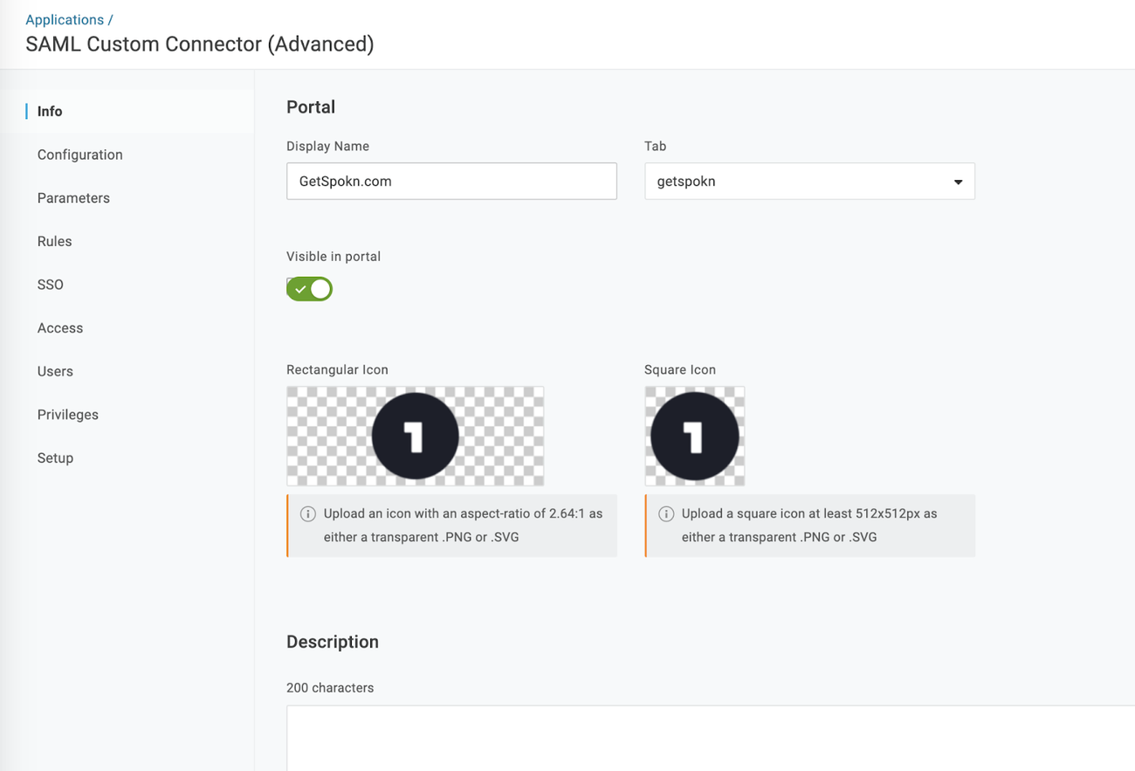Open the Configuration section
This screenshot has width=1135, height=771.
pyautogui.click(x=80, y=155)
